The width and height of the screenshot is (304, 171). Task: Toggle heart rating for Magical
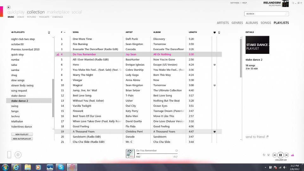tap(214, 85)
